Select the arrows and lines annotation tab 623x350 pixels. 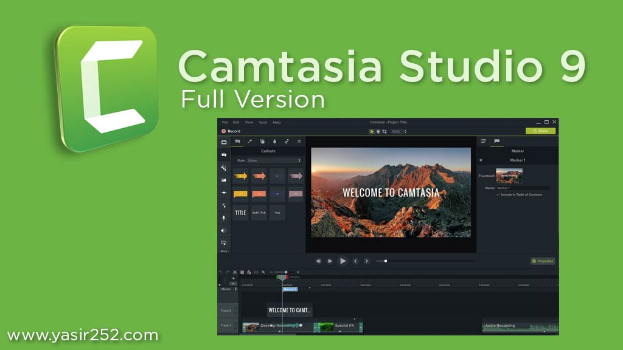click(250, 141)
